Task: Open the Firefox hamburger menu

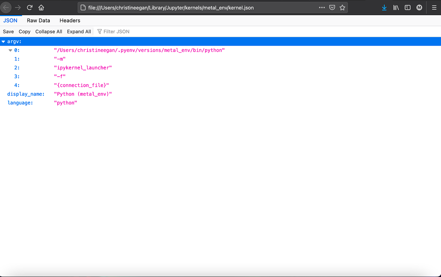Action: (x=434, y=8)
